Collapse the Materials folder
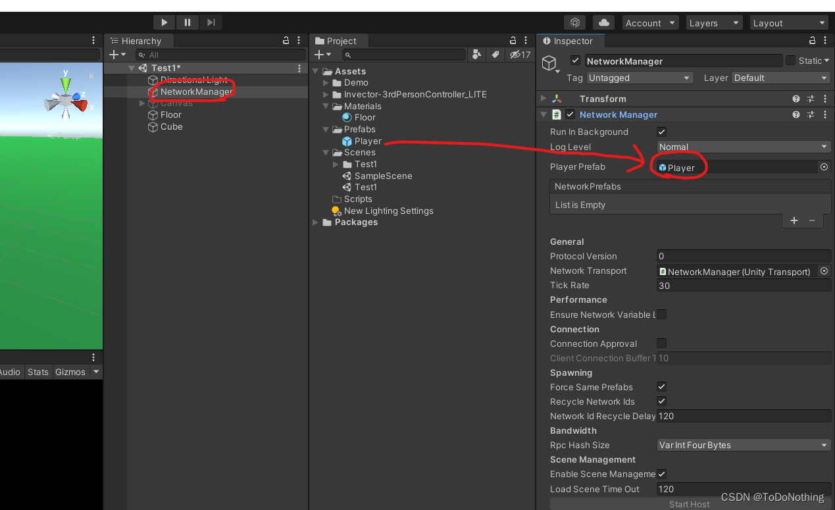The image size is (835, 510). pyautogui.click(x=326, y=106)
